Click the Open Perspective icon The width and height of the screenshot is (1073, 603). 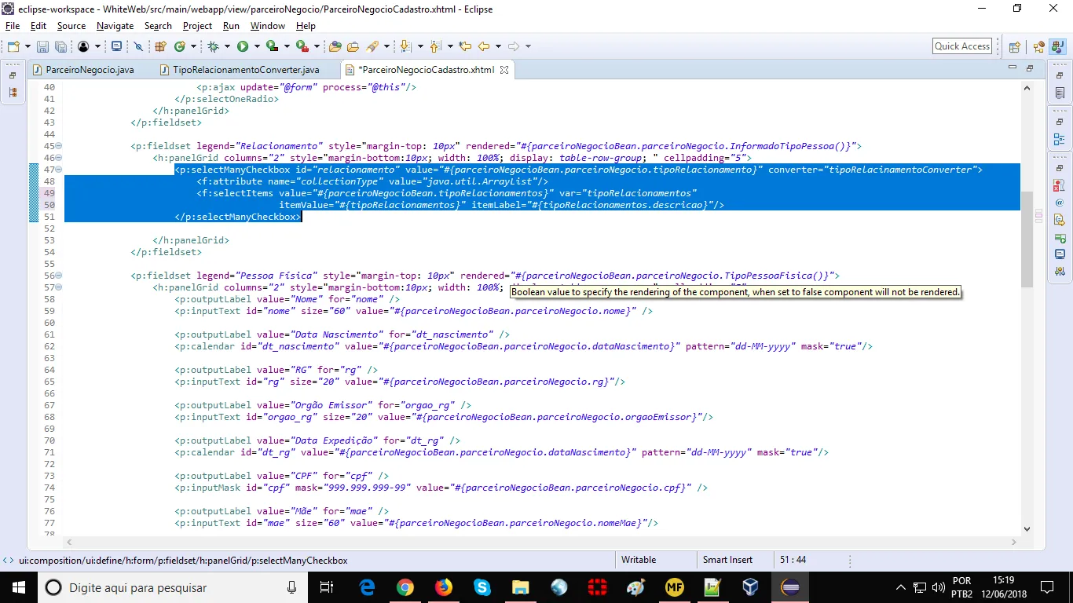click(x=1014, y=47)
